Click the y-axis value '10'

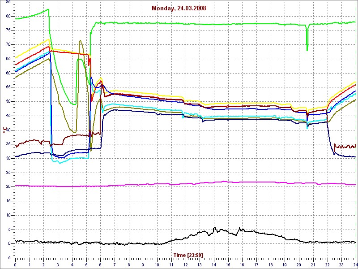click(x=8, y=215)
